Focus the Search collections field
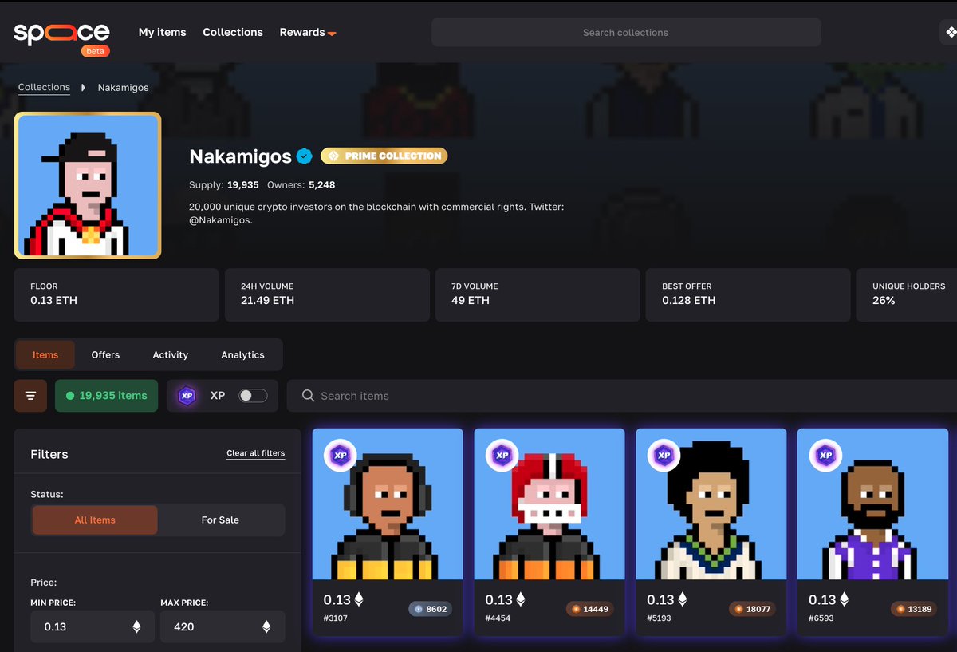This screenshot has height=652, width=957. click(626, 33)
